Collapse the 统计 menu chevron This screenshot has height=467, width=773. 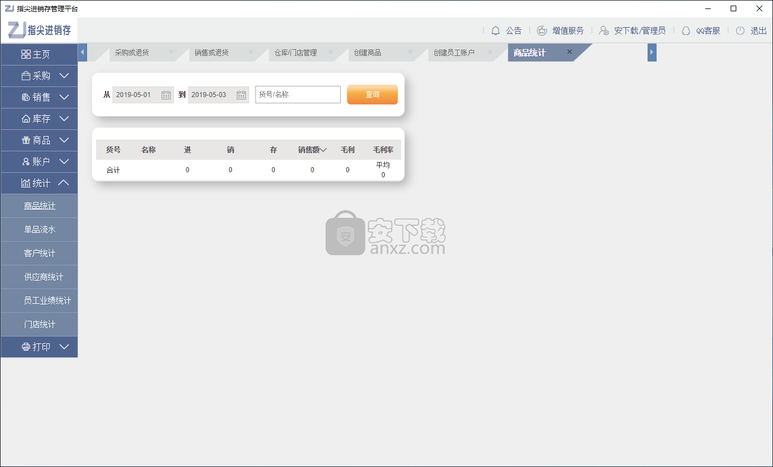64,183
